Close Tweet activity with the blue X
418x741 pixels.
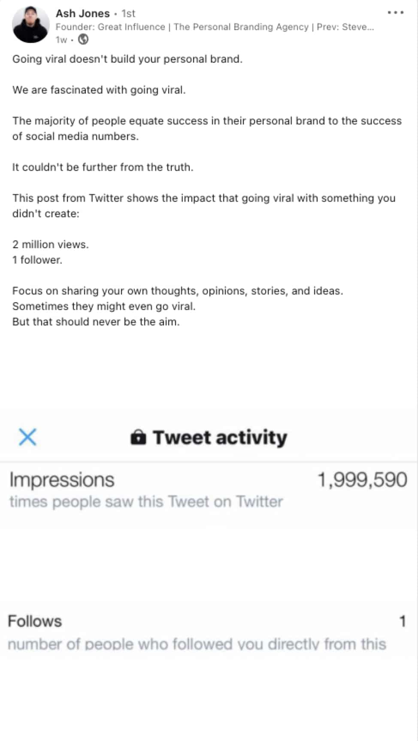tap(28, 437)
